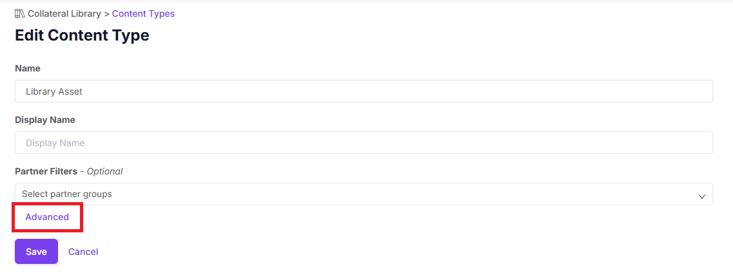Viewport: 733px width, 280px height.
Task: Go to the Content Types breadcrumb link
Action: coord(143,14)
